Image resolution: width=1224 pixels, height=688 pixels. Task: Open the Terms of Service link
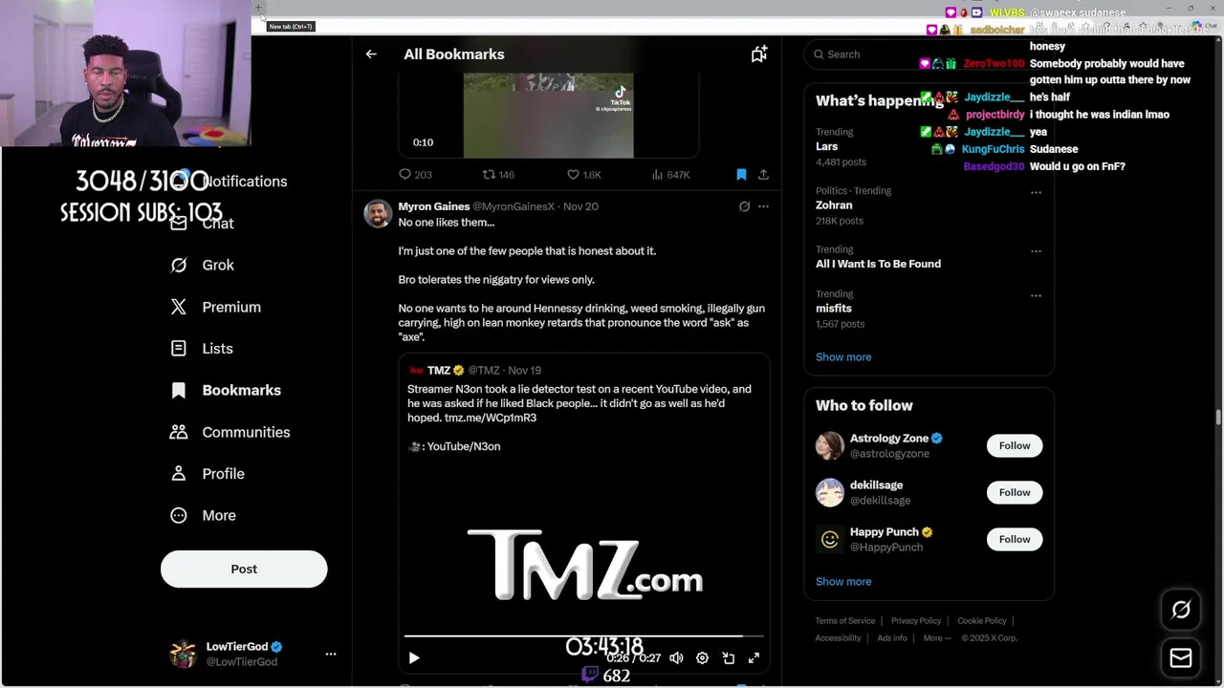(845, 621)
